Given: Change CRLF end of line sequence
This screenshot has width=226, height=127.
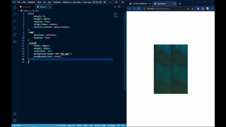Looking at the screenshot, I should [x=85, y=126].
